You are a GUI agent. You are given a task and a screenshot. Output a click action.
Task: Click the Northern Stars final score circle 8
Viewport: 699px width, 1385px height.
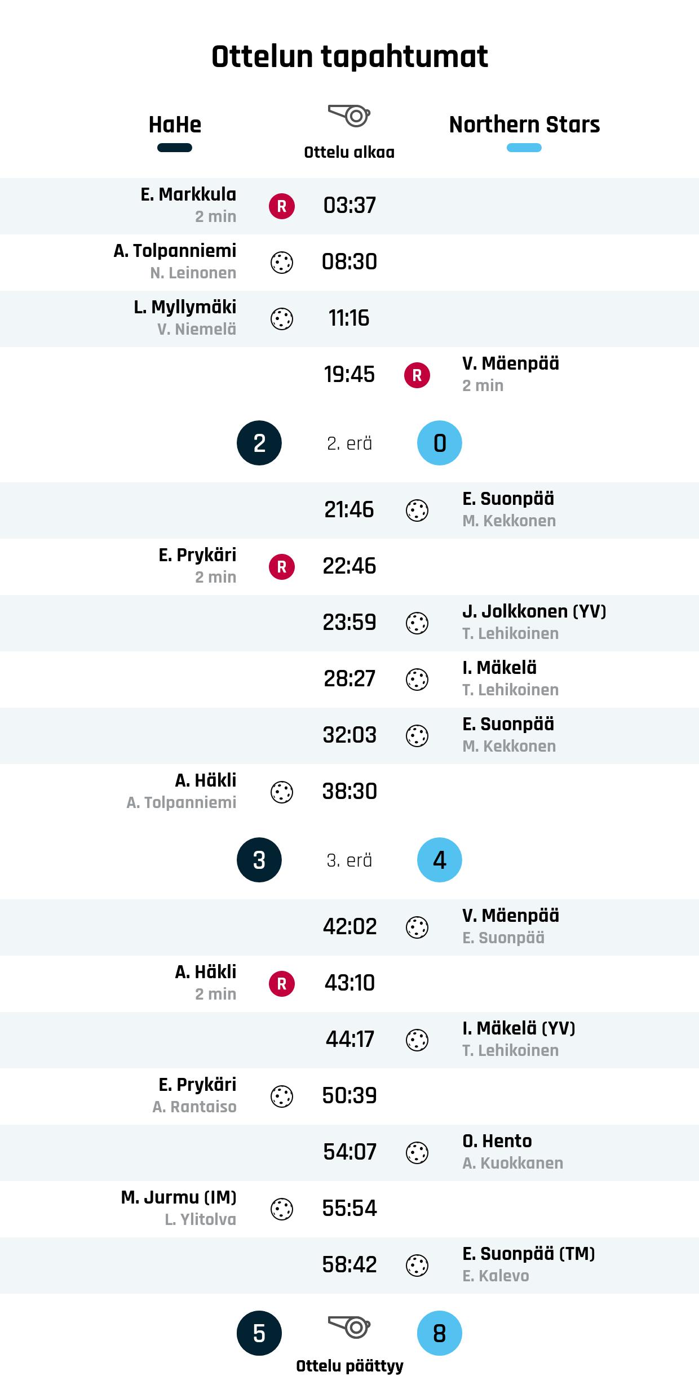point(440,1333)
